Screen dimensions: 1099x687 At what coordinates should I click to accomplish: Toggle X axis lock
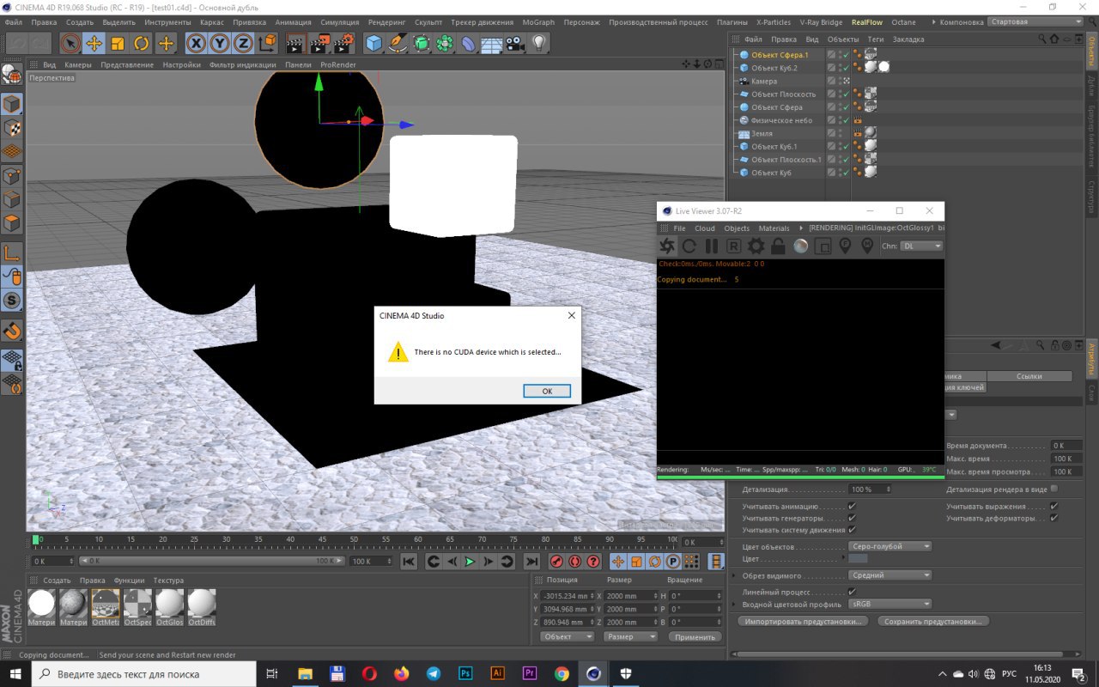(197, 43)
